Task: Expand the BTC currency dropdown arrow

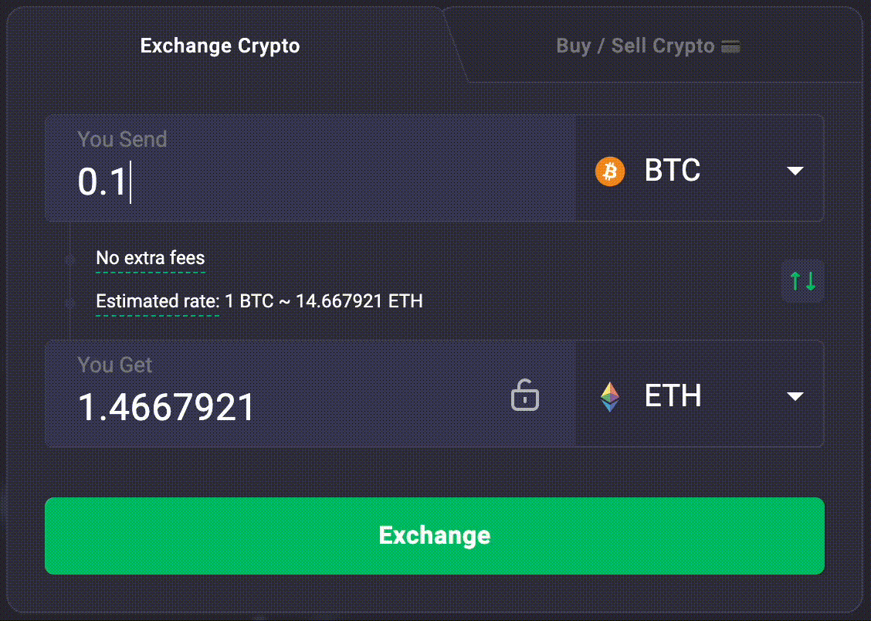Action: tap(795, 171)
